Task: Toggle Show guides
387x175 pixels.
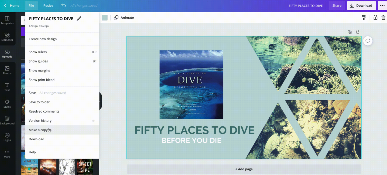Action: click(x=62, y=61)
